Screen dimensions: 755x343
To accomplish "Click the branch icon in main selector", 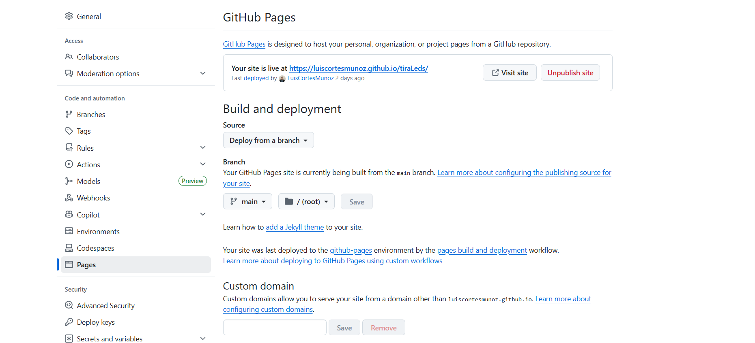I will pyautogui.click(x=234, y=201).
